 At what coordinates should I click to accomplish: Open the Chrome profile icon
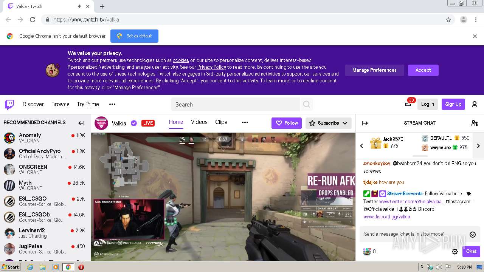463,20
